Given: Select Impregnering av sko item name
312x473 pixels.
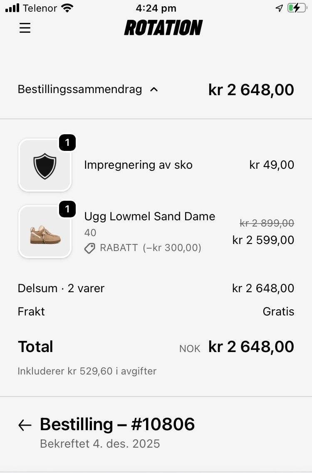Looking at the screenshot, I should [139, 165].
